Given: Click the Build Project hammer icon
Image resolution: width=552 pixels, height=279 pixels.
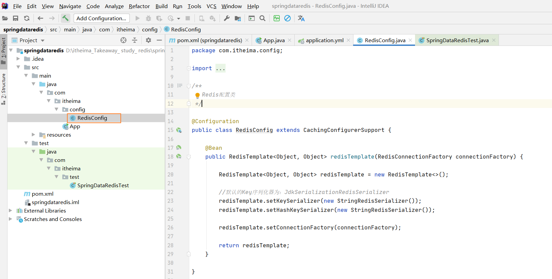Looking at the screenshot, I should (x=65, y=18).
